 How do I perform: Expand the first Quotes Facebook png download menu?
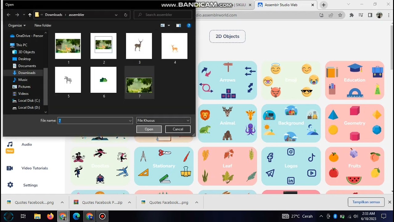point(62,203)
